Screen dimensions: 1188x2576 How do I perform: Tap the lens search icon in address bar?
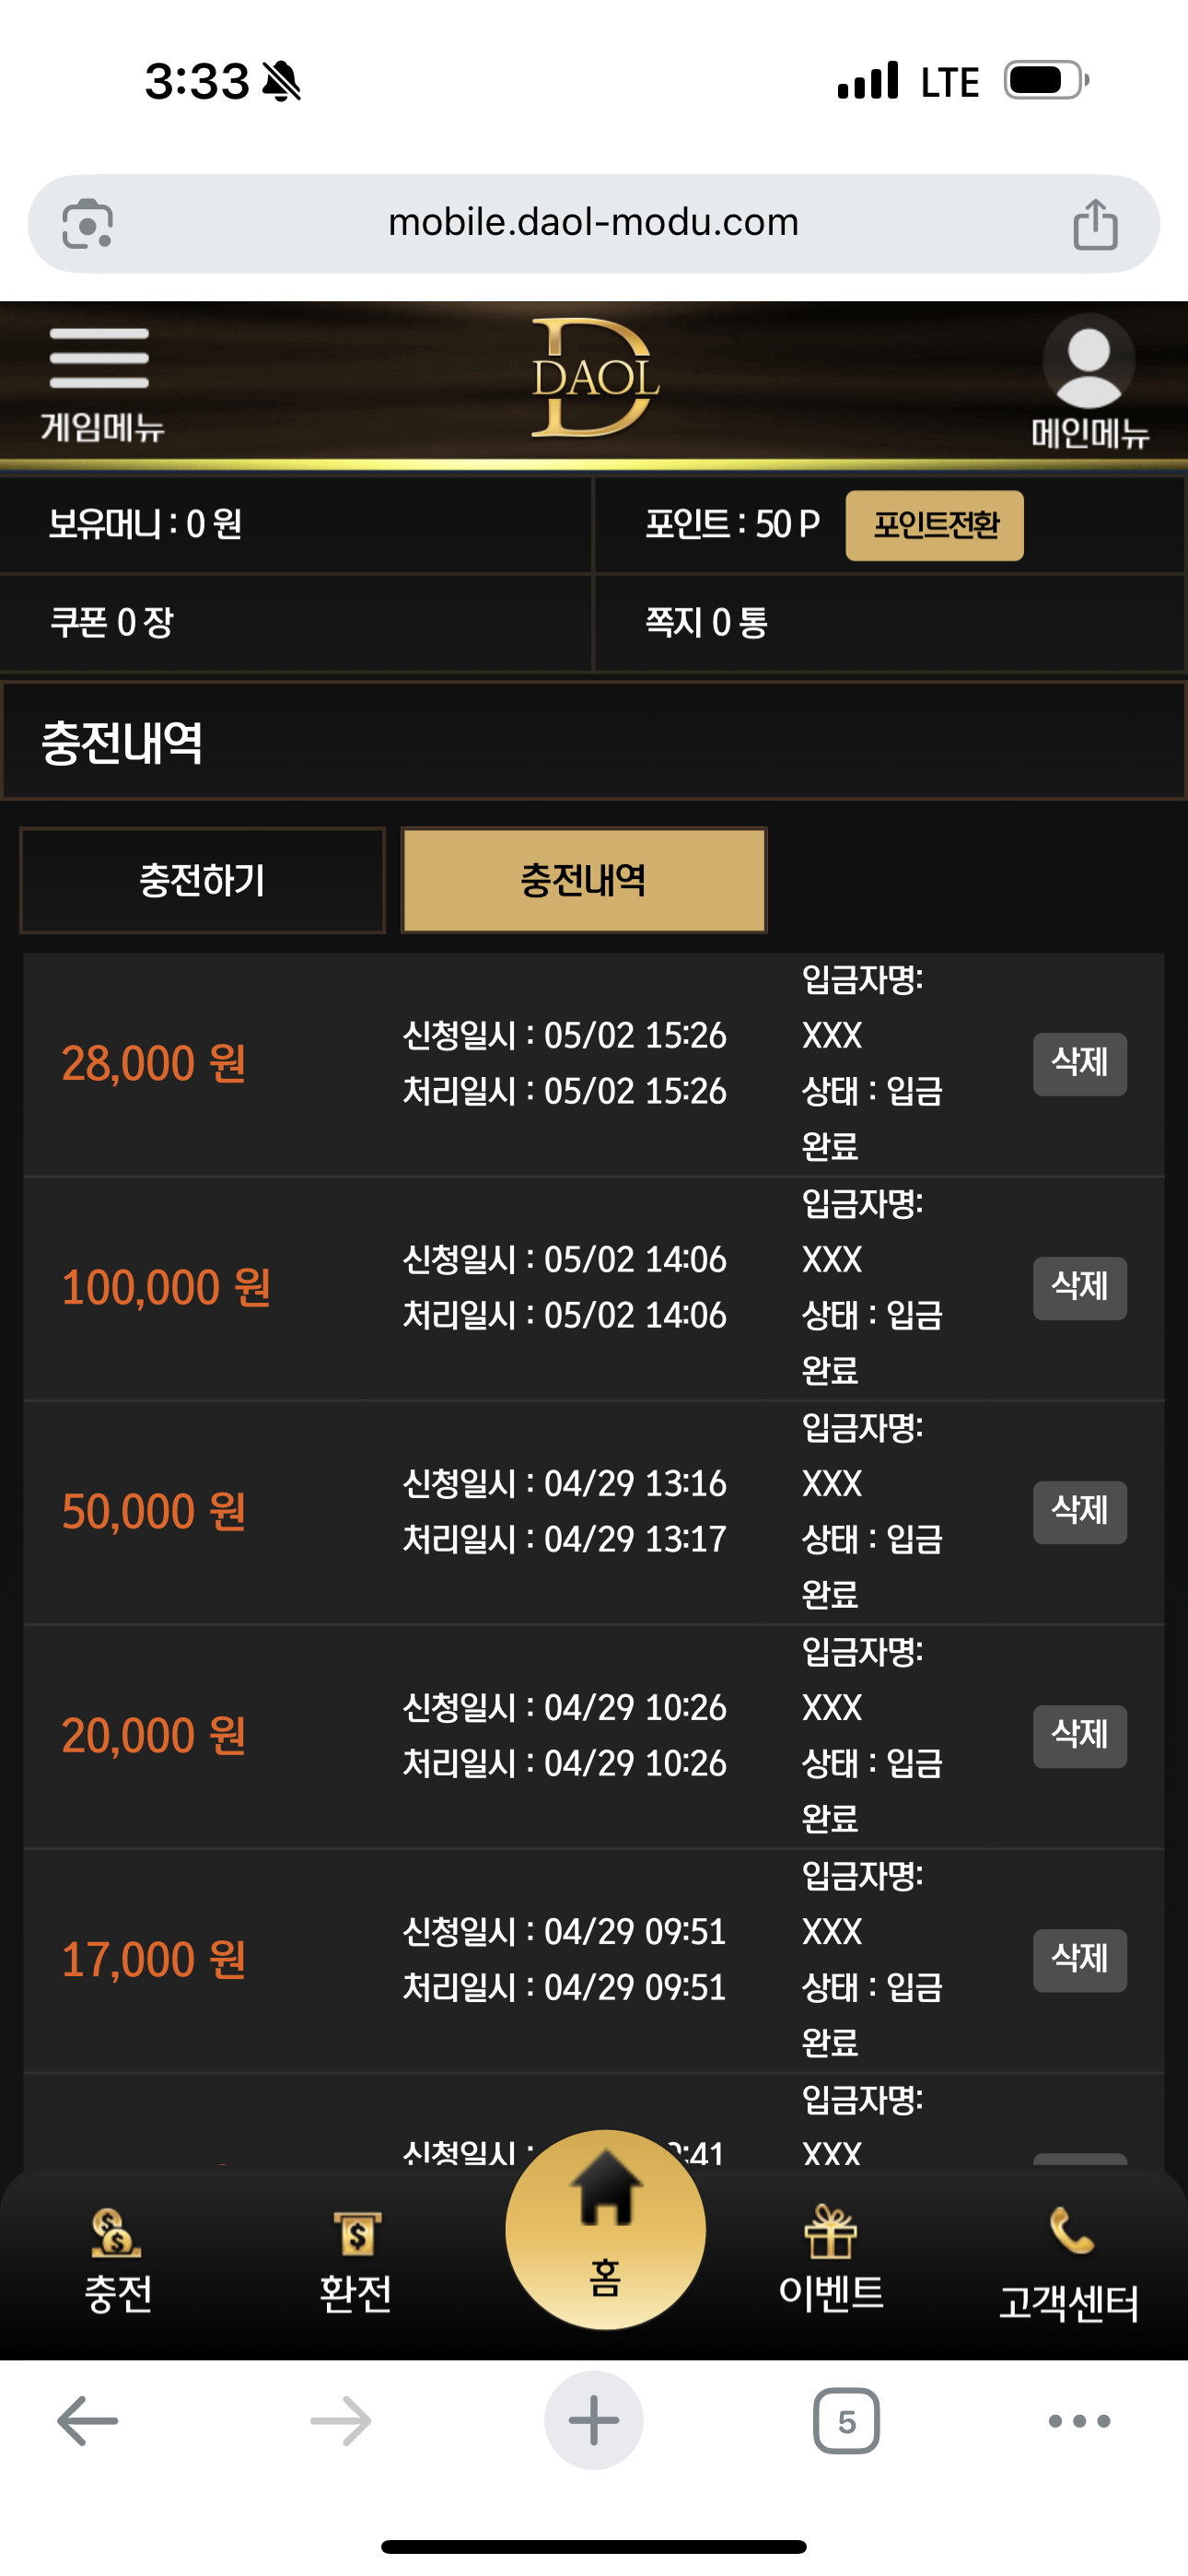[88, 224]
